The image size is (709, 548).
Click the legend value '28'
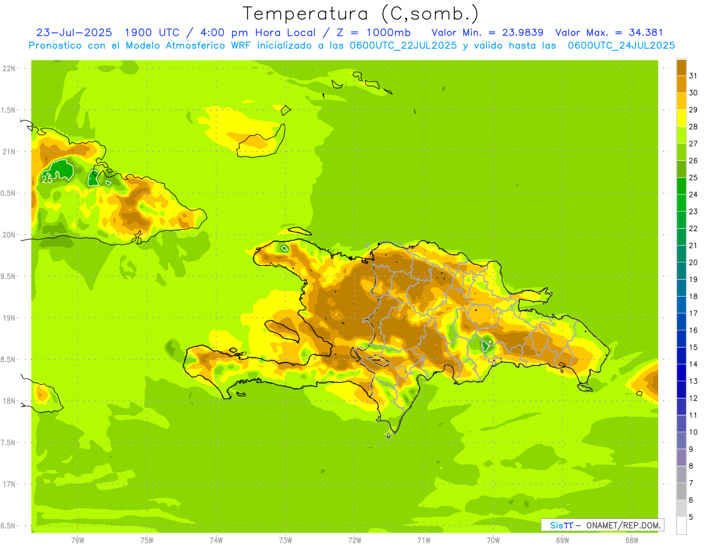tap(693, 127)
